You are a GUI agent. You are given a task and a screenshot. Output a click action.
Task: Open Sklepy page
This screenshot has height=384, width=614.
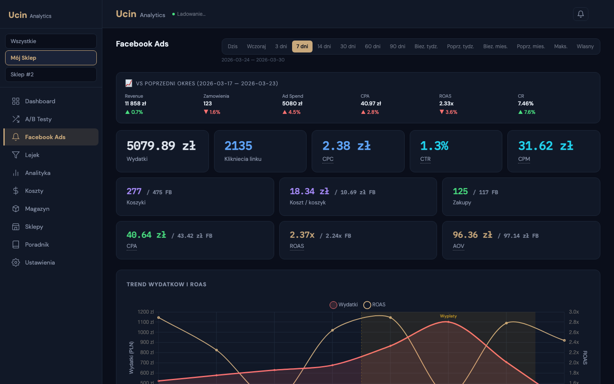click(x=51, y=227)
